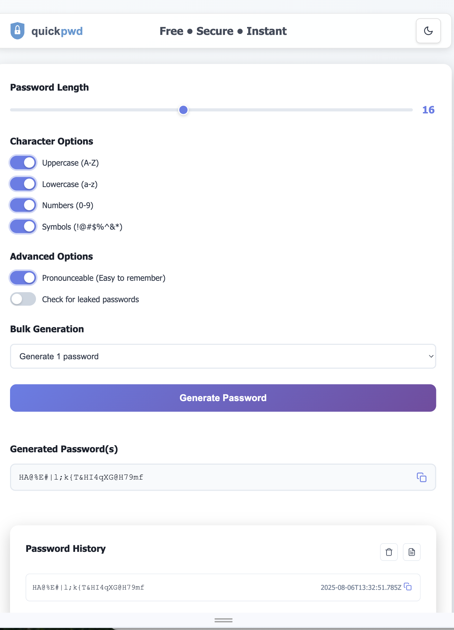Copy the history entry password
The image size is (454, 630).
408,587
